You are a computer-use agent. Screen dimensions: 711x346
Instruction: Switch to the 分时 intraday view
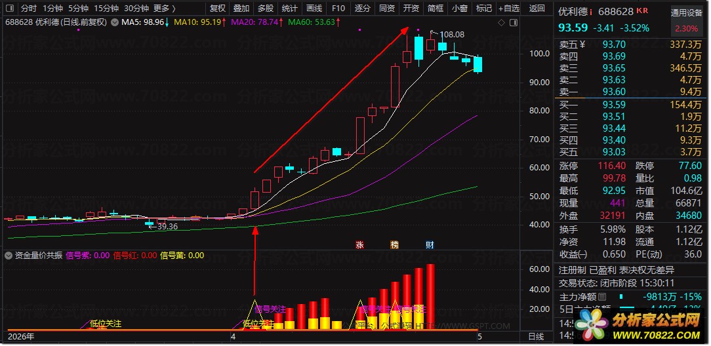tap(29, 8)
